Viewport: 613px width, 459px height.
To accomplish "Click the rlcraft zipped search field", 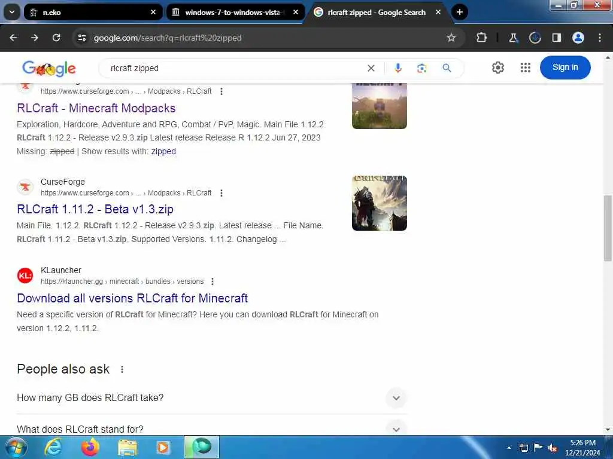I will coord(235,68).
